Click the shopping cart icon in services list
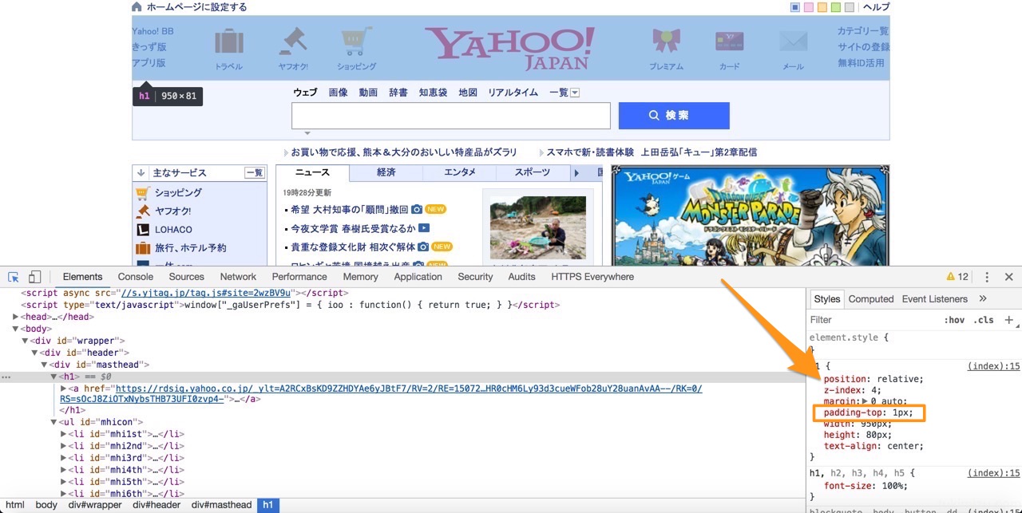The image size is (1022, 513). [x=143, y=193]
